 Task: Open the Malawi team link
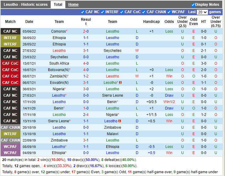pyautogui.click(x=112, y=134)
